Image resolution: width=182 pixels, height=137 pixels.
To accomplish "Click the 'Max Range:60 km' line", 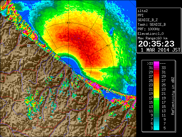I will (152, 38).
